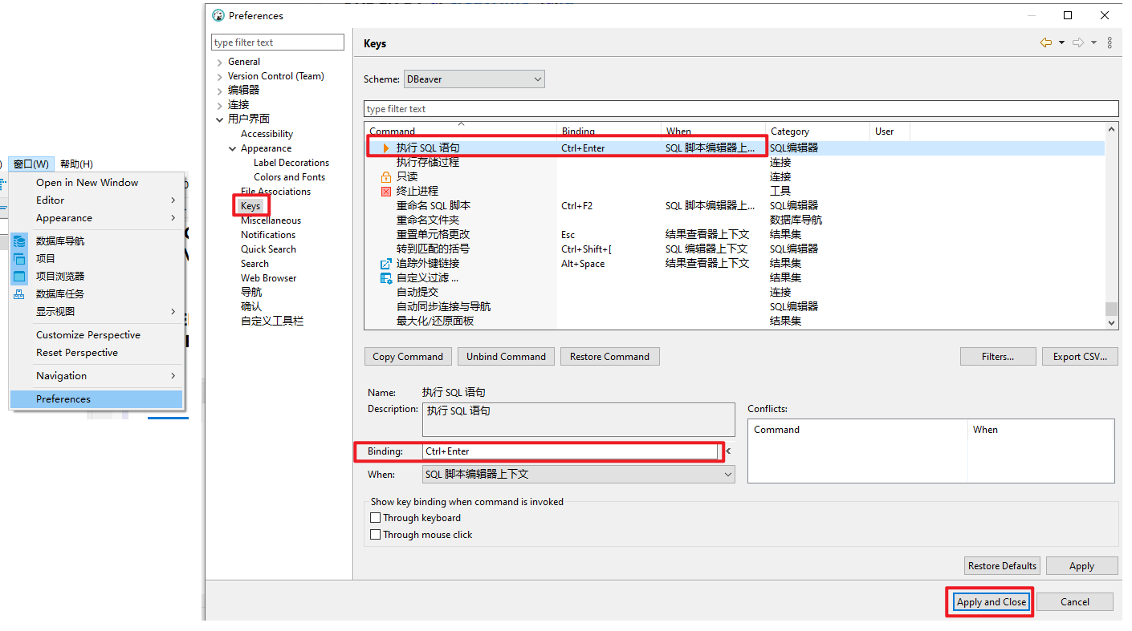The height and width of the screenshot is (631, 1132).
Task: Select Label Decorations tree item
Action: (291, 163)
